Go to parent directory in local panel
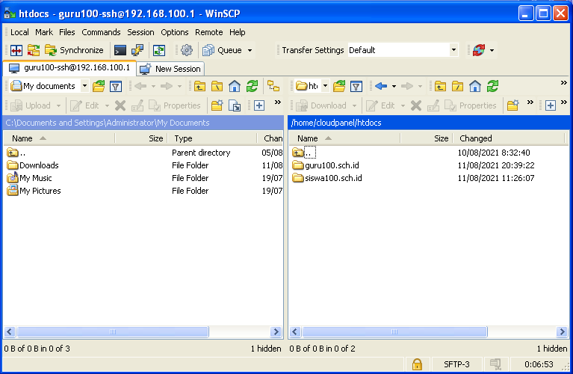The width and height of the screenshot is (573, 374). click(199, 86)
